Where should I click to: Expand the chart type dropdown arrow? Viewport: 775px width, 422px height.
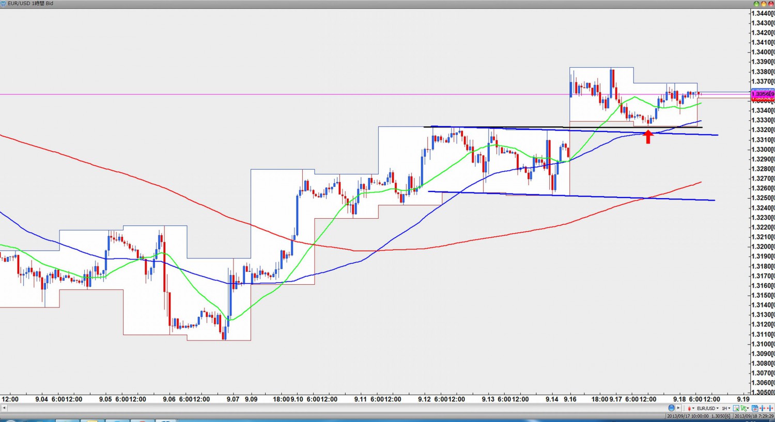pos(693,408)
